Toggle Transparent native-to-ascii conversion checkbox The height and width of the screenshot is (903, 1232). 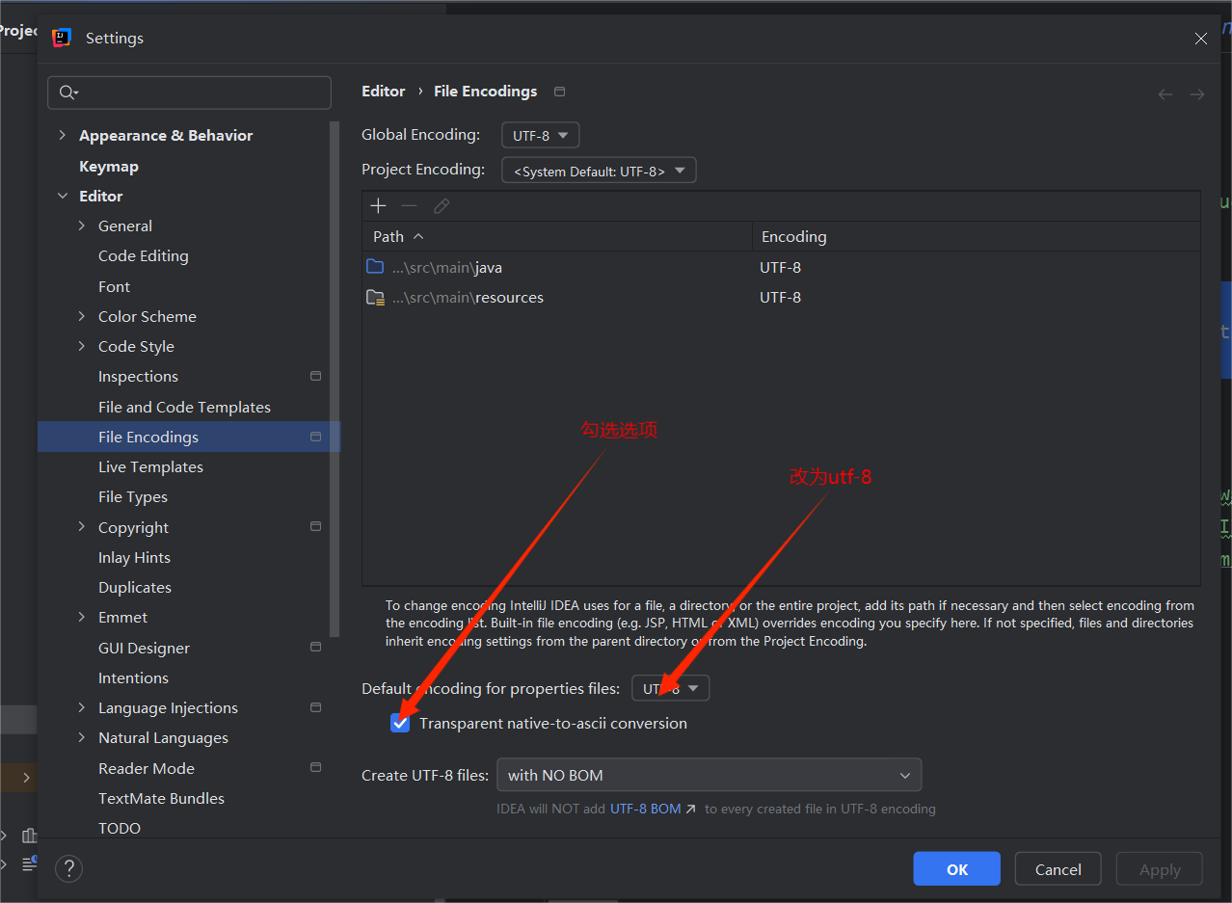(x=400, y=723)
